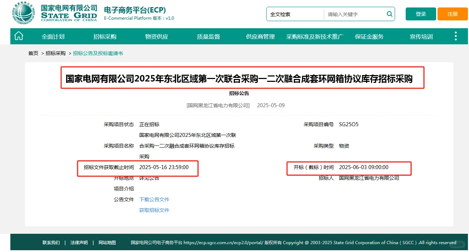
Task: Open the 物资供应 navigation menu
Action: point(156,36)
